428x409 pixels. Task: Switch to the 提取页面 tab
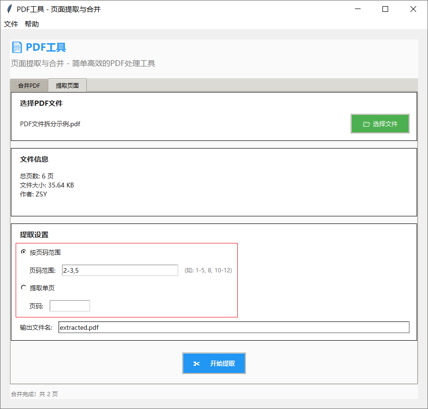click(x=66, y=85)
